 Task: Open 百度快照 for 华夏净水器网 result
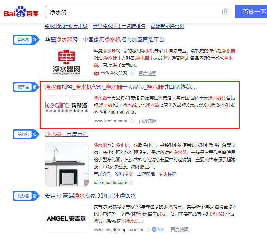[147, 73]
